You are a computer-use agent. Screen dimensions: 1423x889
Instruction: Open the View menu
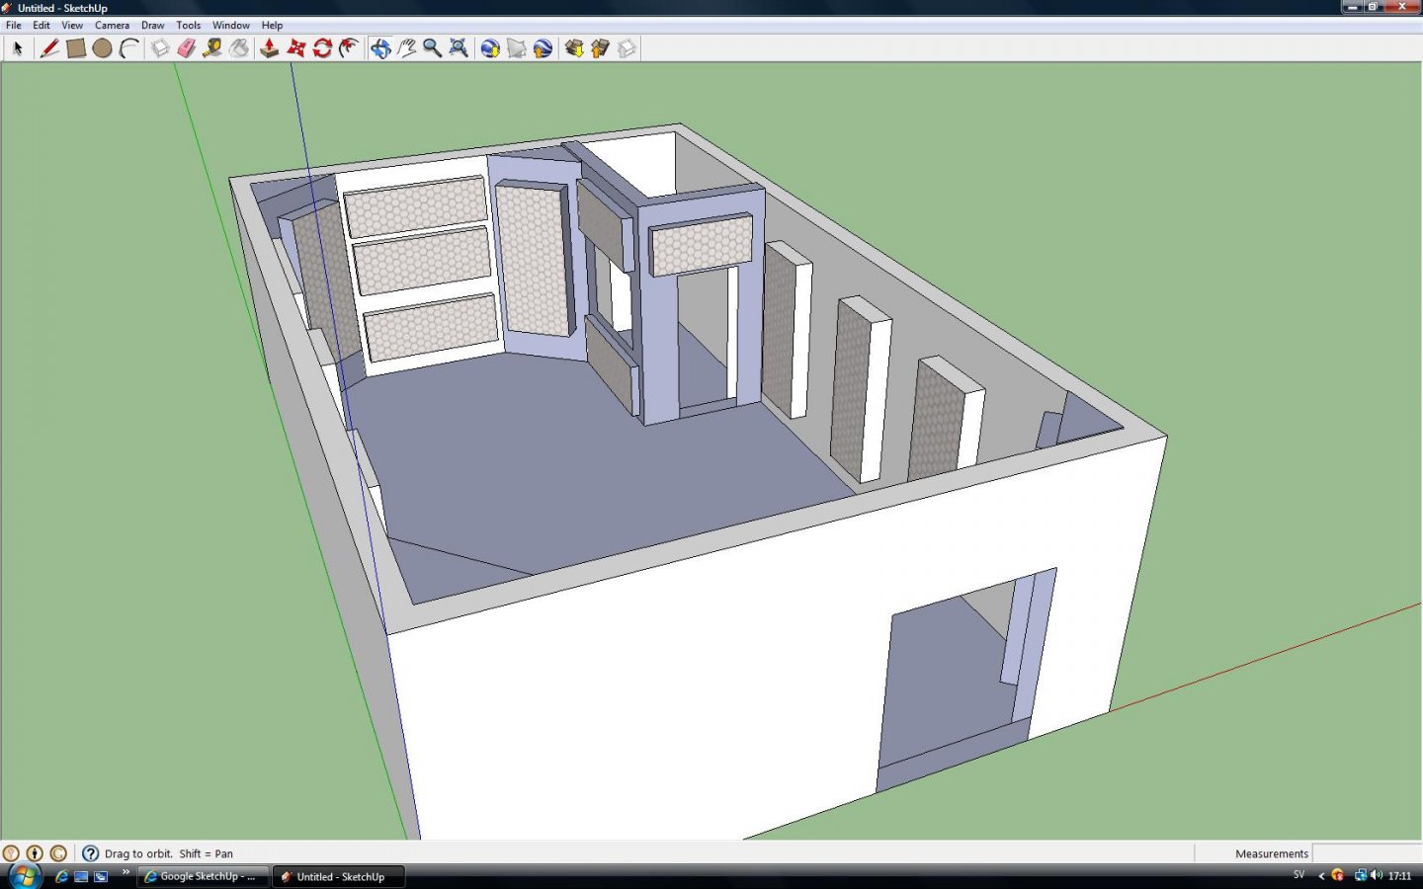pos(72,25)
